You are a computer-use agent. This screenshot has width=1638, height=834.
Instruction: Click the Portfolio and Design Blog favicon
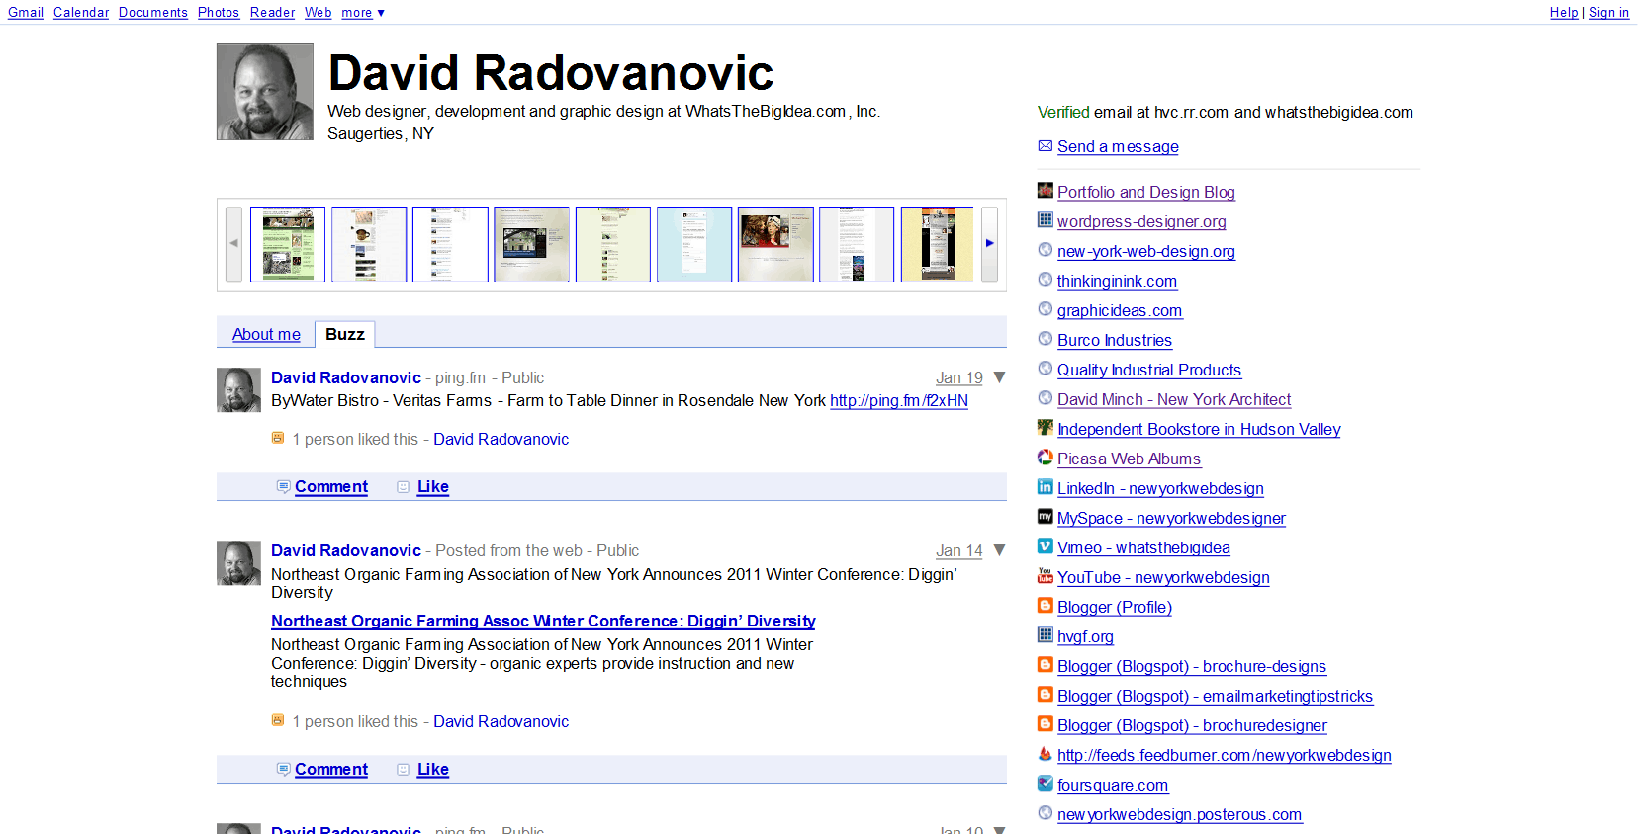[1045, 190]
